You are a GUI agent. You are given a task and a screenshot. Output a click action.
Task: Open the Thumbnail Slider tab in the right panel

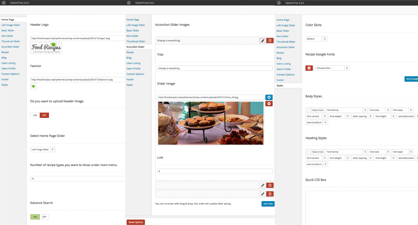tap(286, 42)
